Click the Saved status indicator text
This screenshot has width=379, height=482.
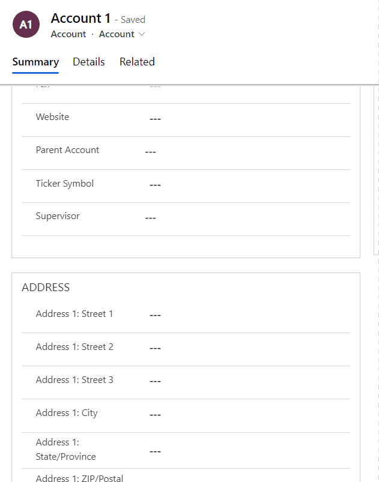tap(132, 19)
